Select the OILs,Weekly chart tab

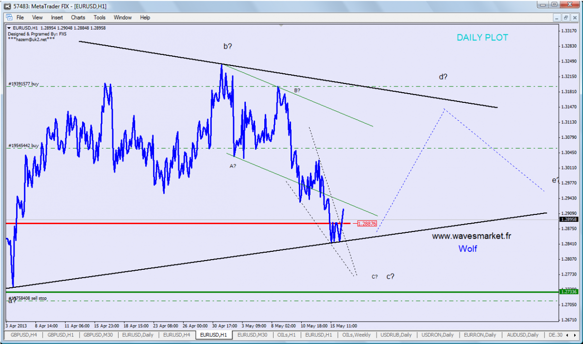coord(357,335)
